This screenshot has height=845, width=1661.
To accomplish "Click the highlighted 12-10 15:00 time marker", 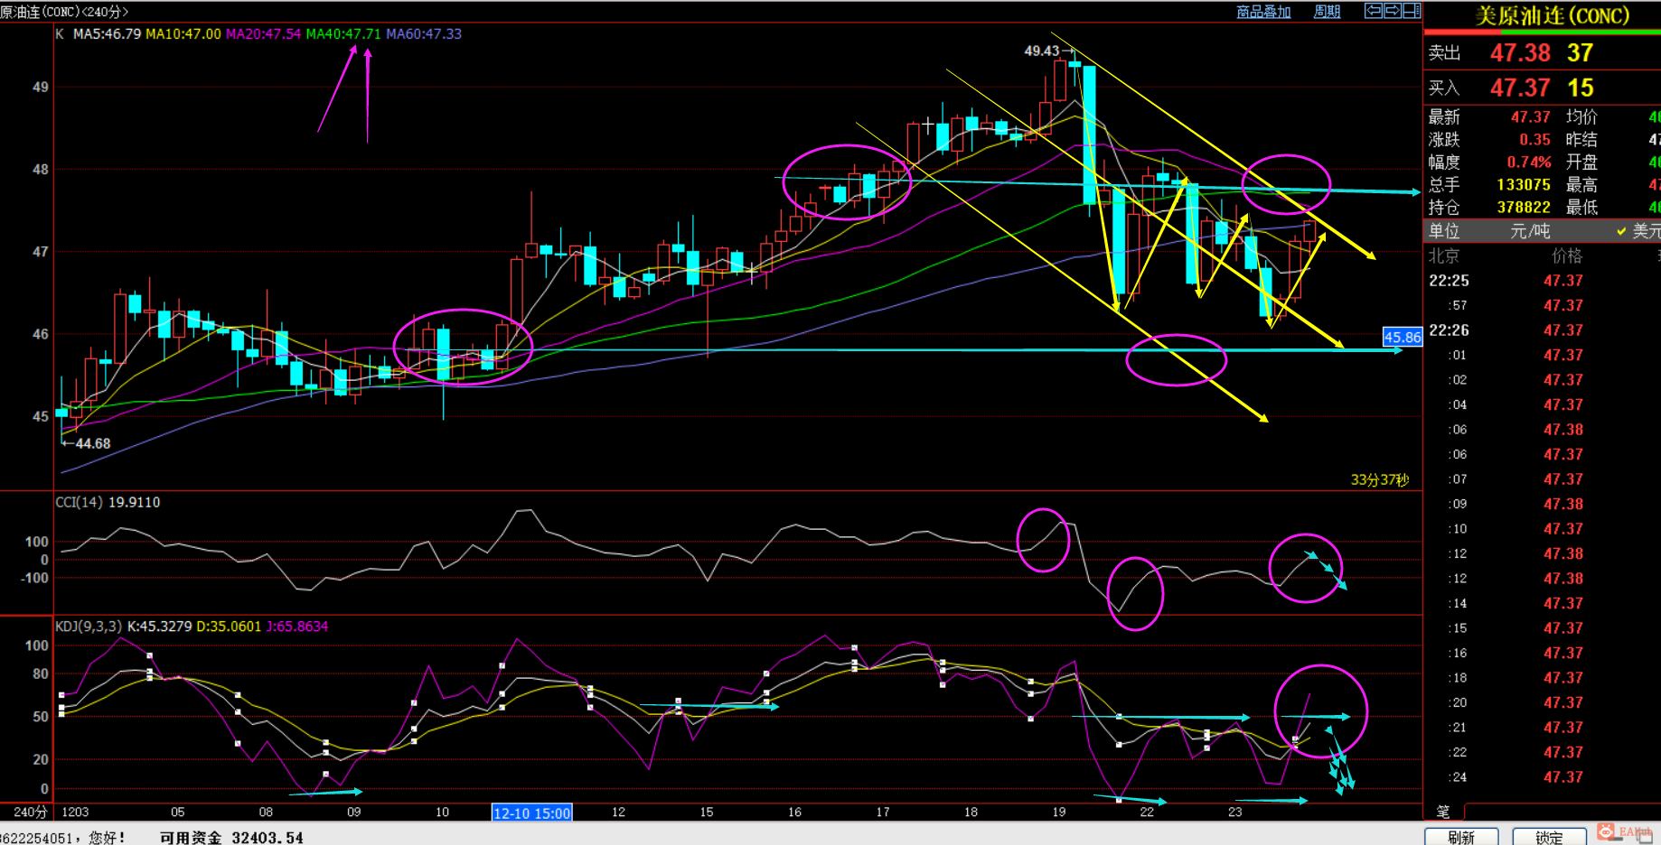I will [532, 812].
